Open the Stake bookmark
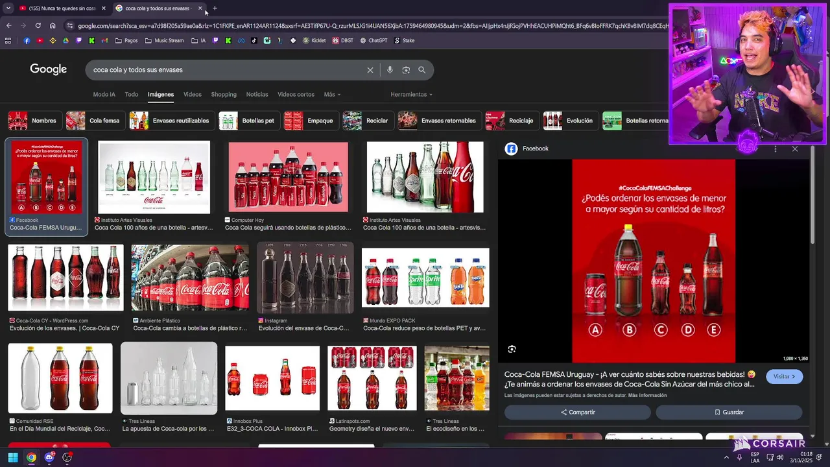830x467 pixels. pos(404,40)
